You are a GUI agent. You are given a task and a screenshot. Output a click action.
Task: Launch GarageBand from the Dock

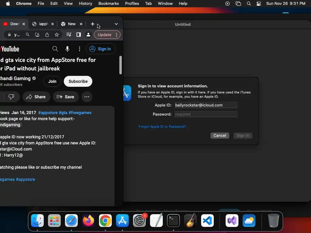coord(190,221)
